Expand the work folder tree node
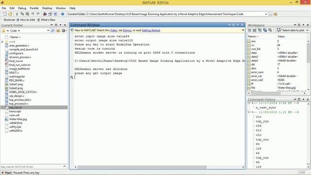The width and height of the screenshot is (311, 175). click(2, 42)
